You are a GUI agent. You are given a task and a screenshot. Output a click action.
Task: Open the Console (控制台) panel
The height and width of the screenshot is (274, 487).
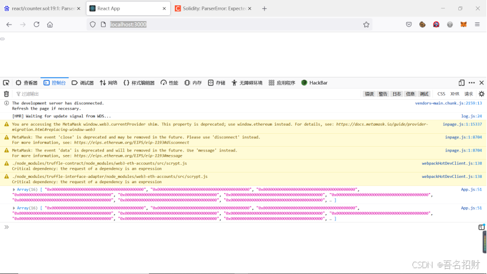click(x=55, y=83)
